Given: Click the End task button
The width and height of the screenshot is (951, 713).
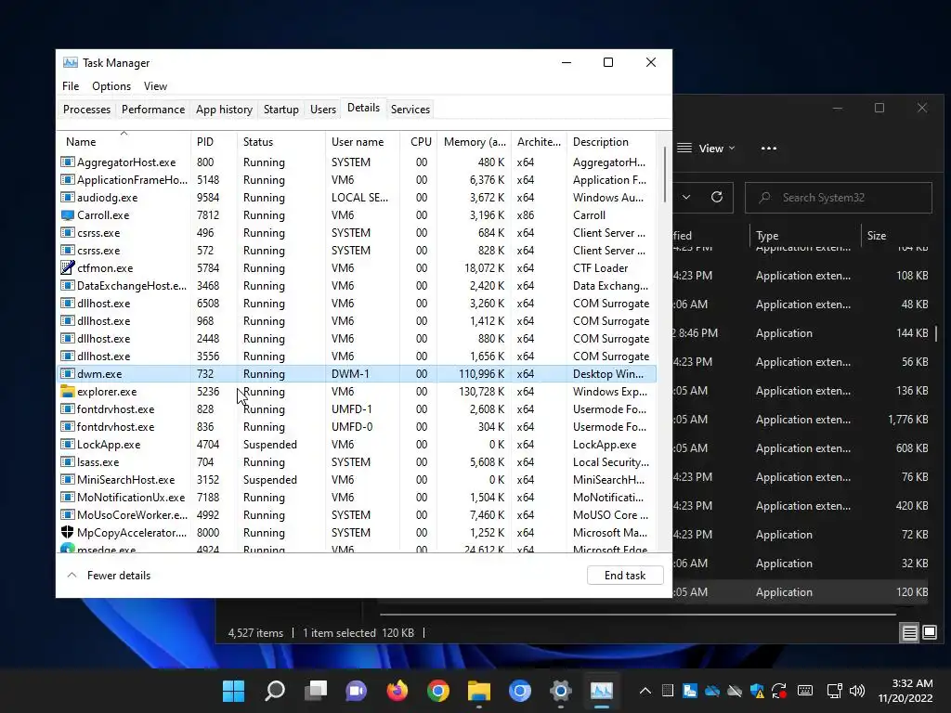Looking at the screenshot, I should pyautogui.click(x=625, y=576).
